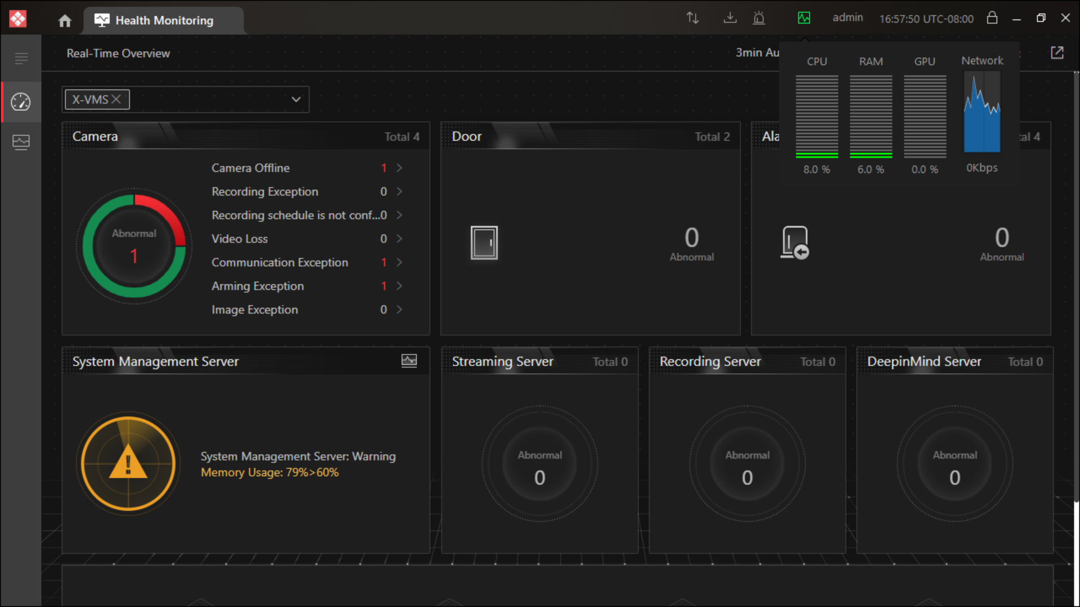Open the alarm center icon in title bar
This screenshot has width=1080, height=607.
click(x=759, y=18)
